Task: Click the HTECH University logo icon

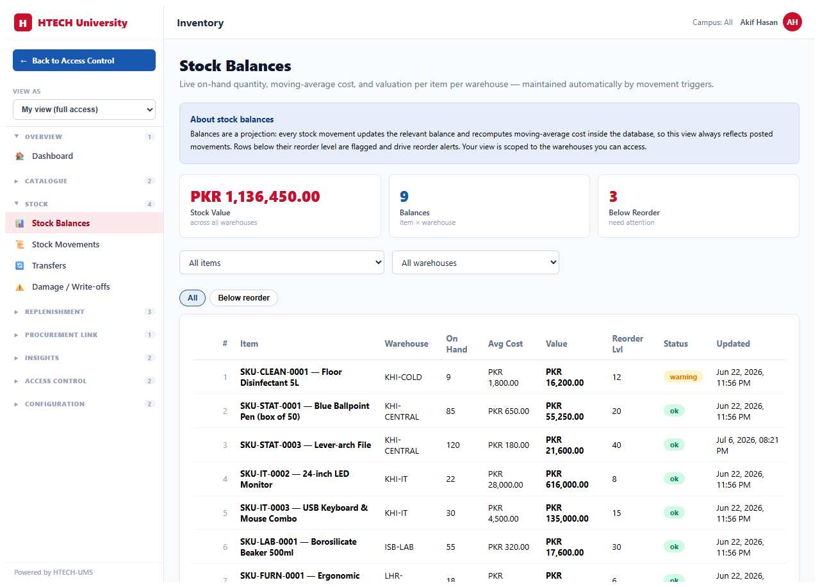Action: tap(23, 22)
